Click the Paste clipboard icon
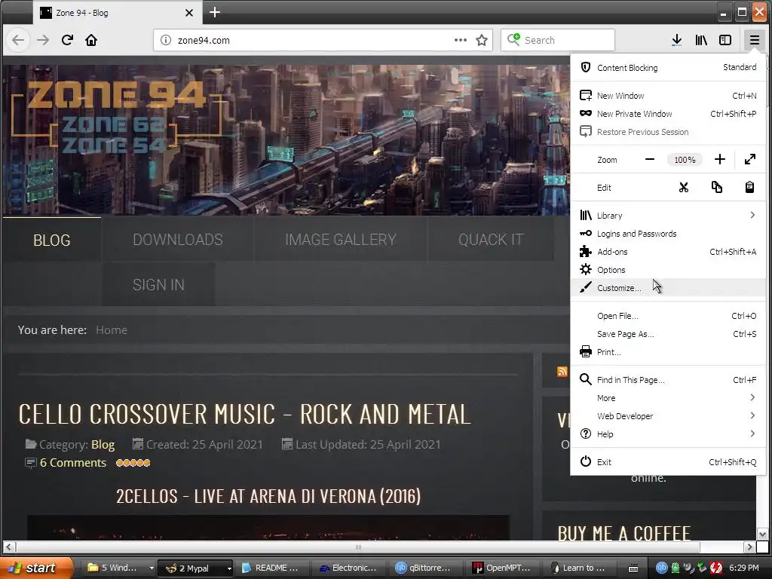Viewport: 772px width, 579px height. tap(749, 187)
